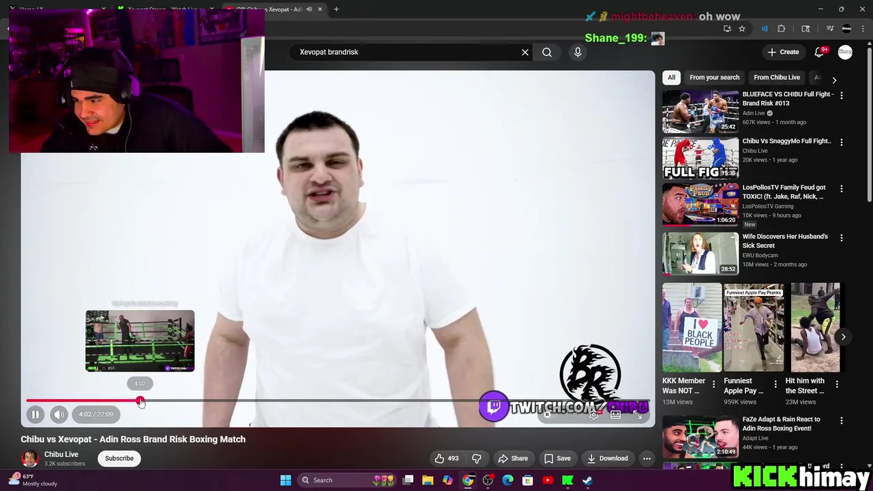Click the install app icon in address bar
The height and width of the screenshot is (491, 873).
click(x=727, y=29)
